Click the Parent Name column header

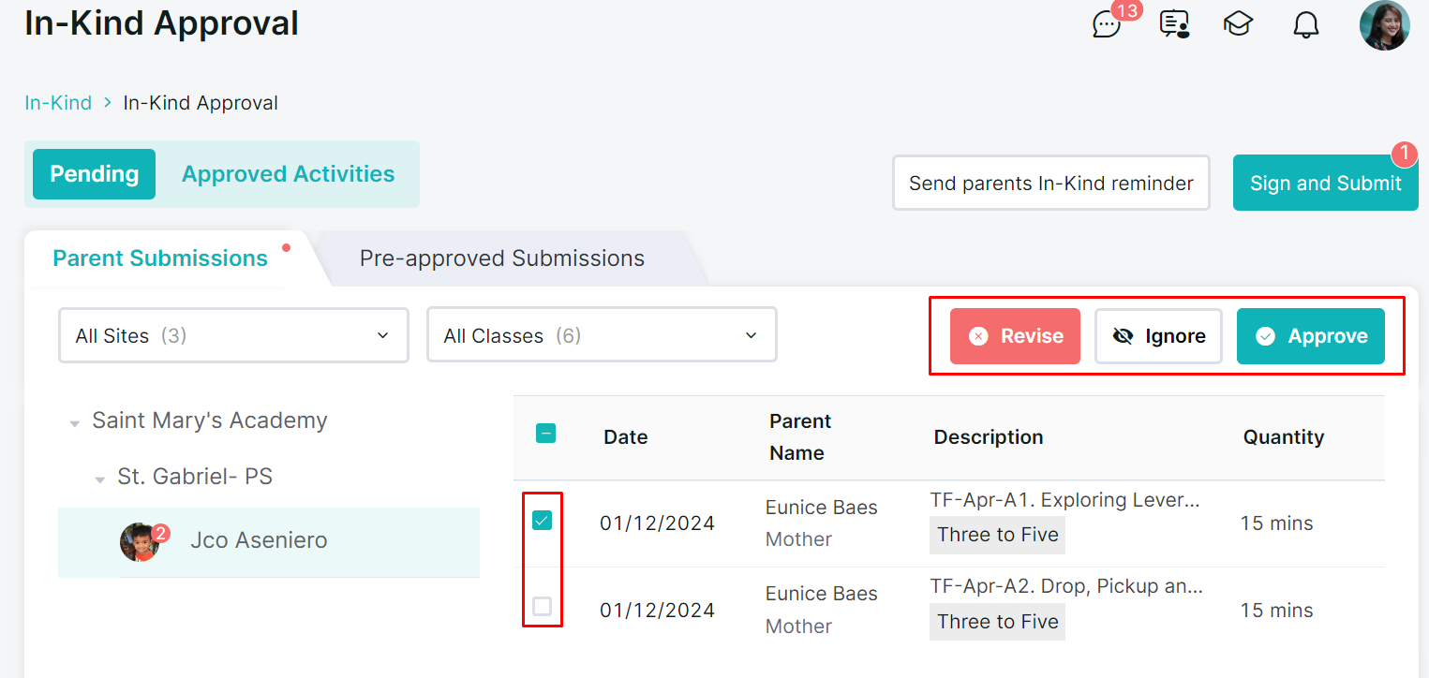(800, 437)
